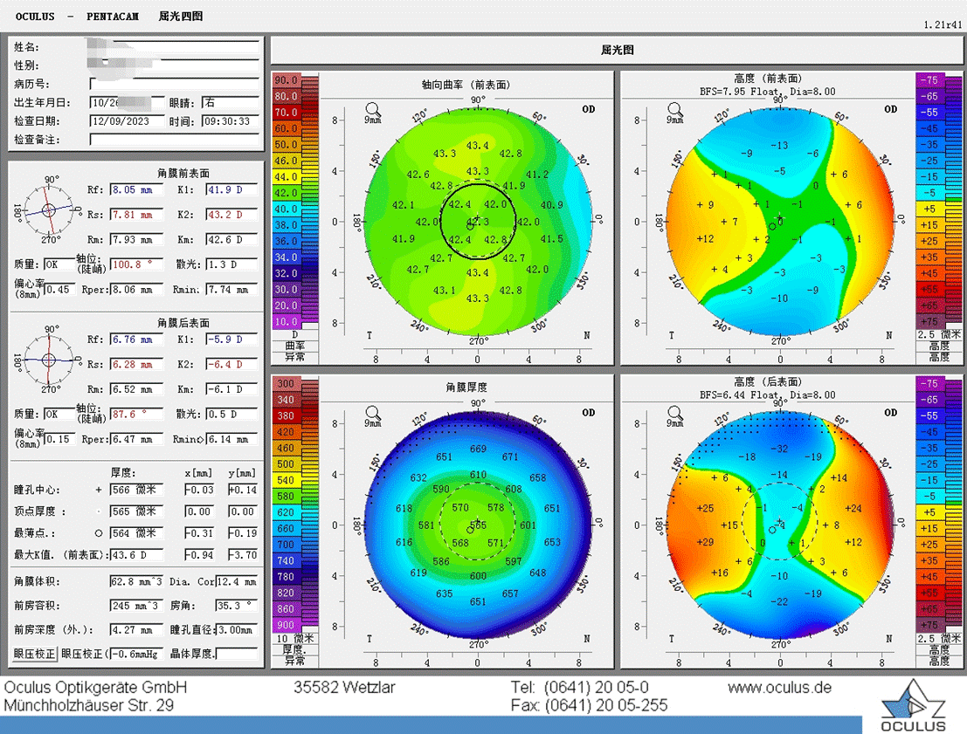Select the 46.0 swatch in the curvature scale
The height and width of the screenshot is (734, 967).
[286, 161]
